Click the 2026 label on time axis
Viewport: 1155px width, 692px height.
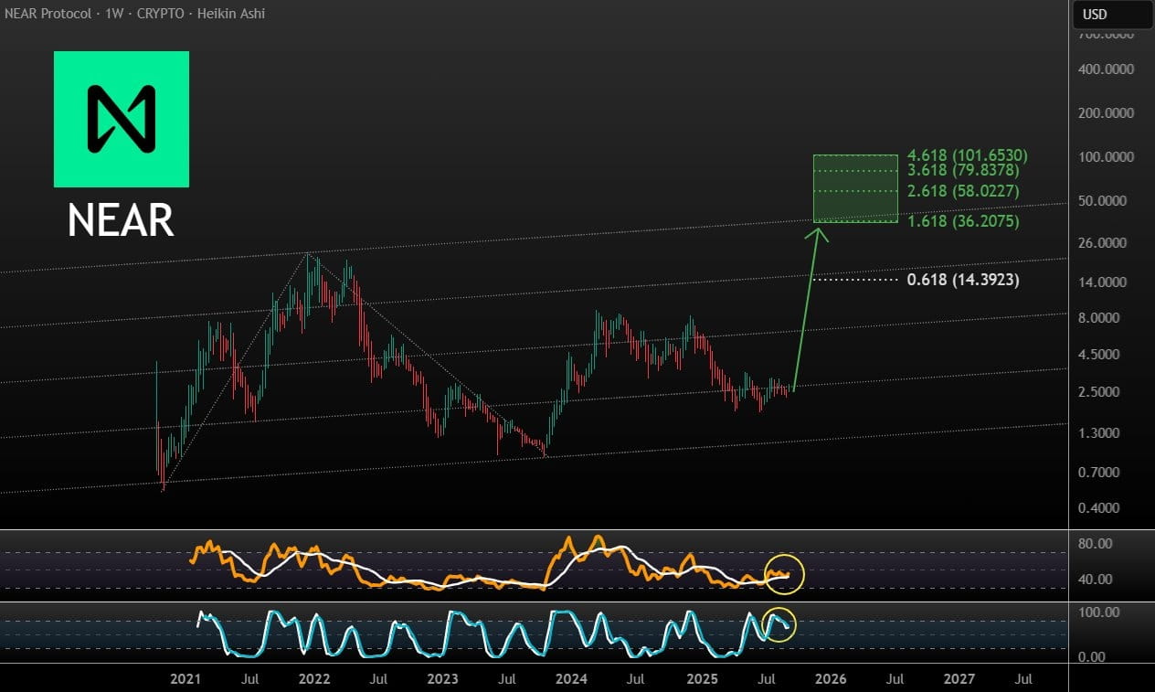click(x=830, y=679)
